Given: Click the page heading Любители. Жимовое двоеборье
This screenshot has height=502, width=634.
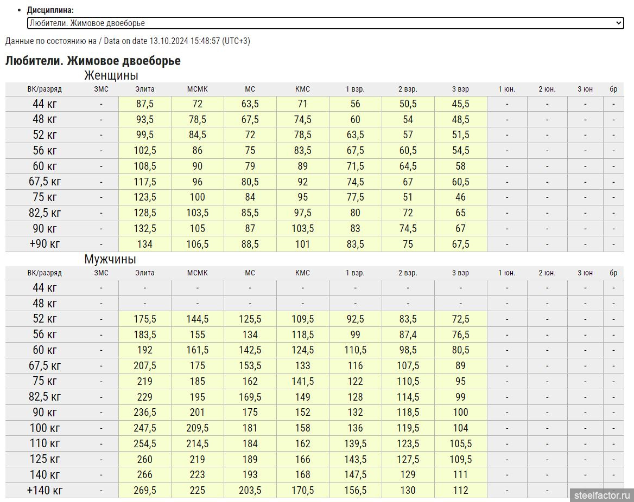Looking at the screenshot, I should pyautogui.click(x=93, y=61).
